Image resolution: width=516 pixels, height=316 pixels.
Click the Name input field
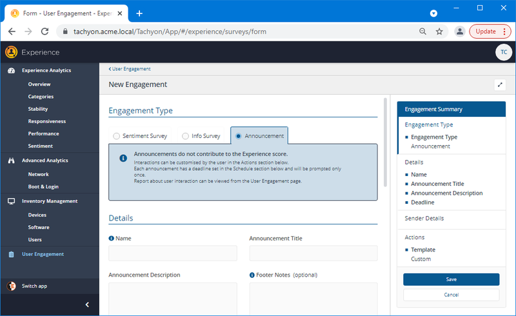[x=173, y=253]
